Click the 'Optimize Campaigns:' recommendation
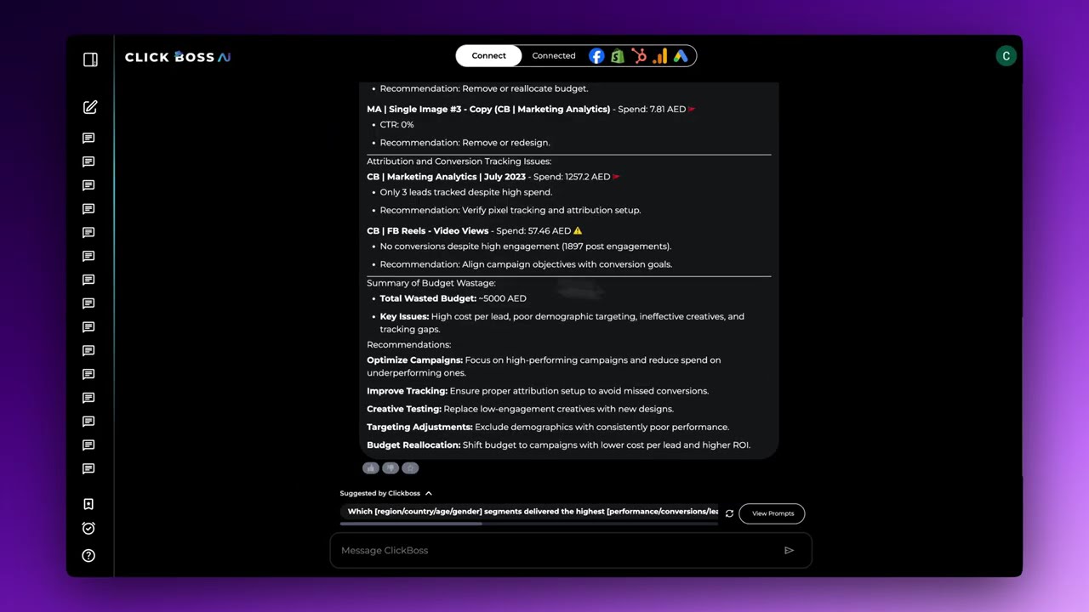This screenshot has height=612, width=1089. [544, 366]
